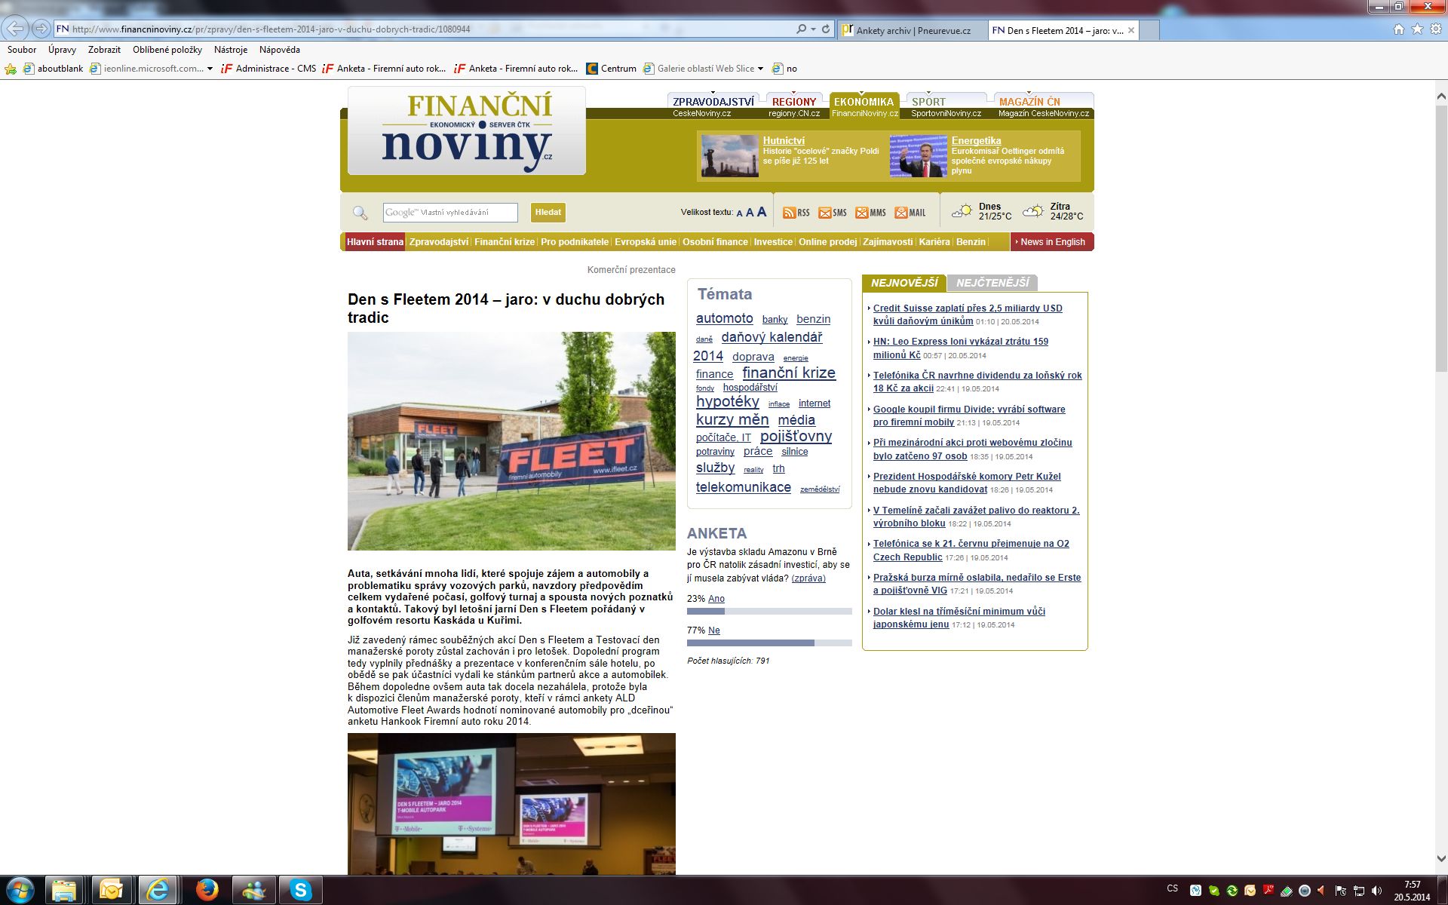Click the refresh icon in address bar
Image resolution: width=1448 pixels, height=905 pixels.
(826, 29)
